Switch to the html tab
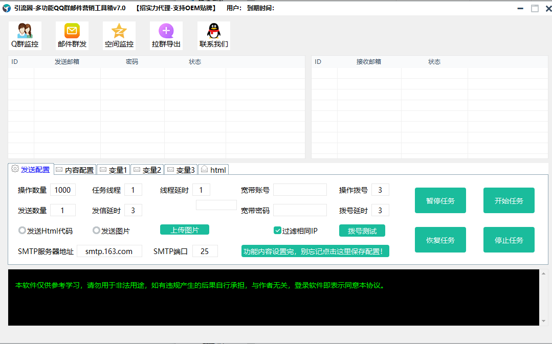Viewport: 552px width, 344px height. 214,170
